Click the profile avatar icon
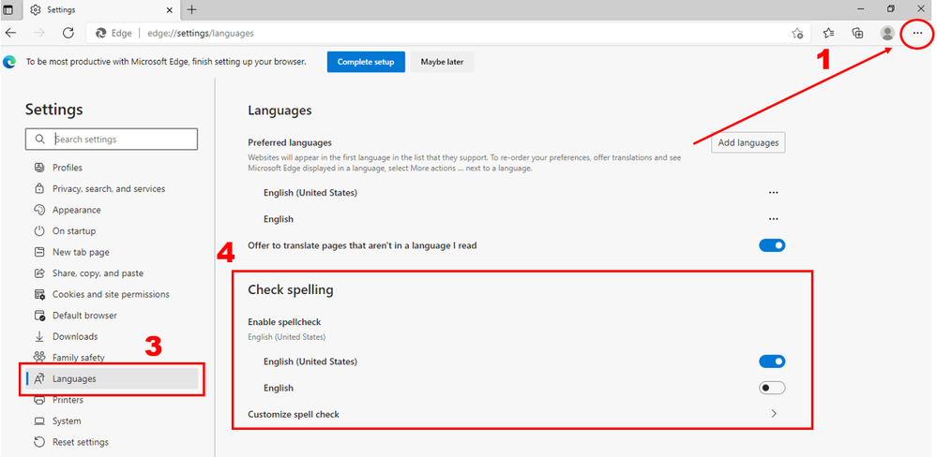 (x=887, y=34)
